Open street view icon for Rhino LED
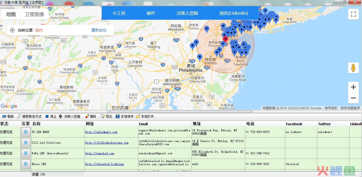Image resolution: width=362 pixels, height=177 pixels. point(26,164)
